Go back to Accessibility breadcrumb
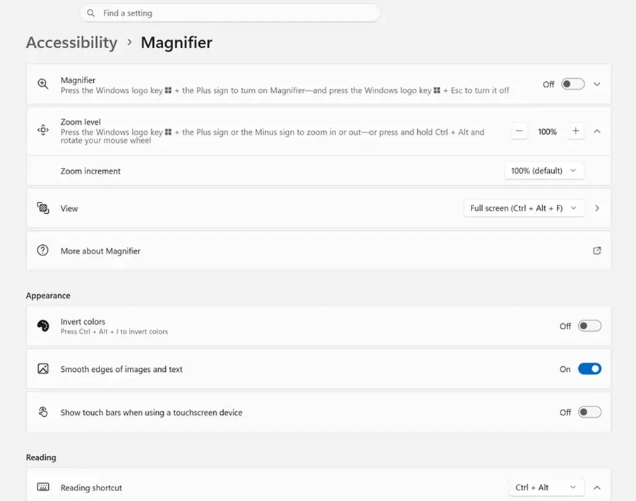 [72, 42]
